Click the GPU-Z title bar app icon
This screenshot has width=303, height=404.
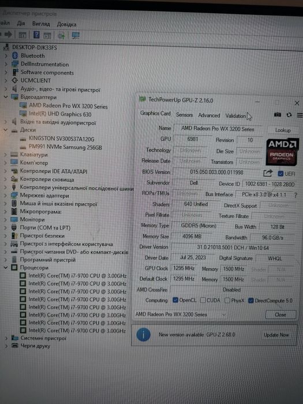point(142,99)
